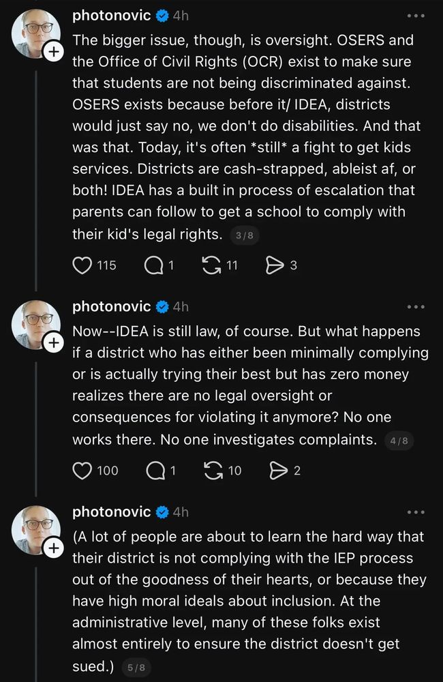Viewport: 443px width, 682px height.
Task: Open three-dot menu on 5/8 post
Action: [416, 512]
